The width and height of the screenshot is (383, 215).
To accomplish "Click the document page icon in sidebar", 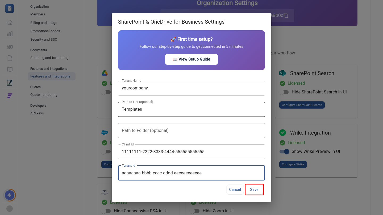I will tap(10, 58).
